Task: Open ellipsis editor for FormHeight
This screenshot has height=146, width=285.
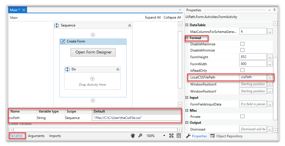Action: (x=270, y=57)
